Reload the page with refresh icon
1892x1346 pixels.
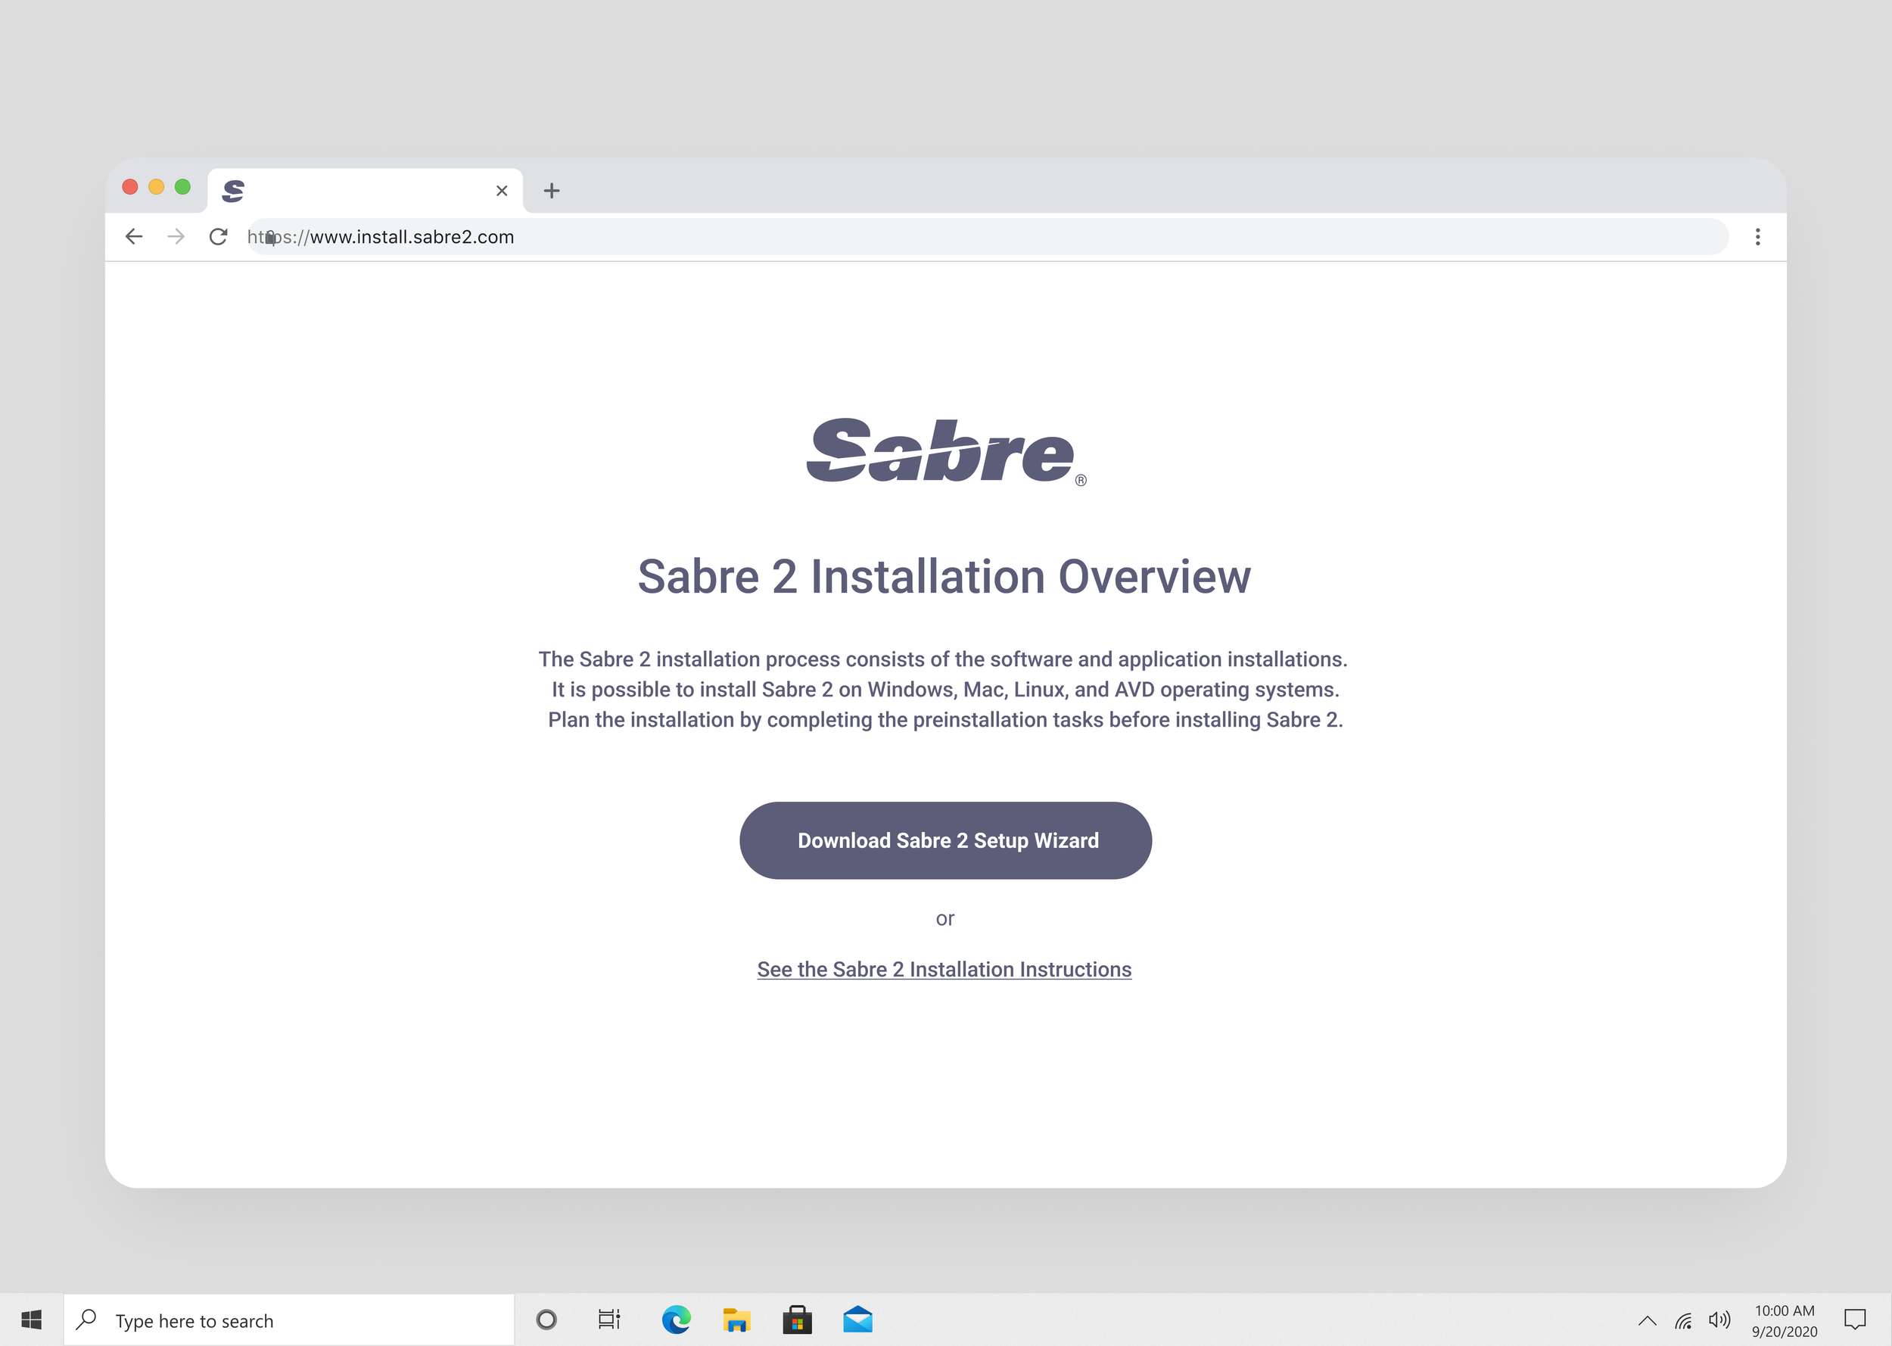[x=218, y=237]
